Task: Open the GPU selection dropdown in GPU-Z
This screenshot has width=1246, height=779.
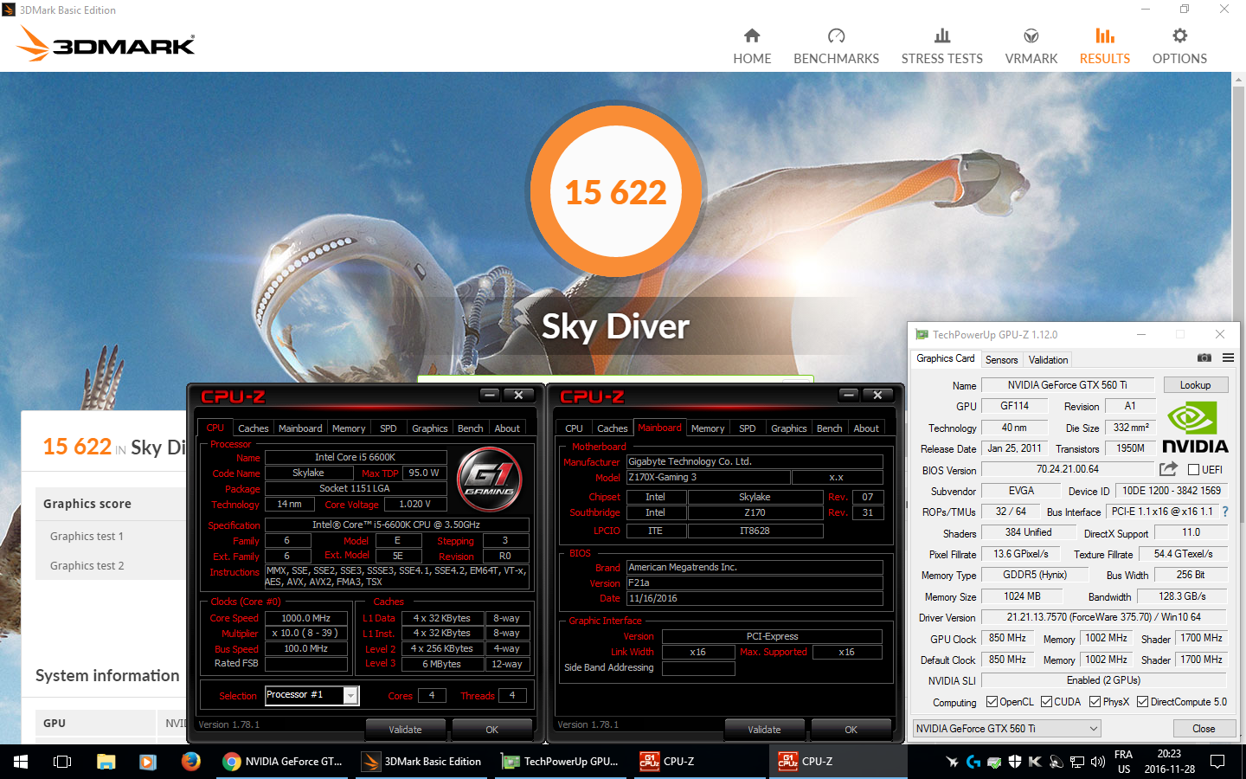Action: [x=1007, y=729]
